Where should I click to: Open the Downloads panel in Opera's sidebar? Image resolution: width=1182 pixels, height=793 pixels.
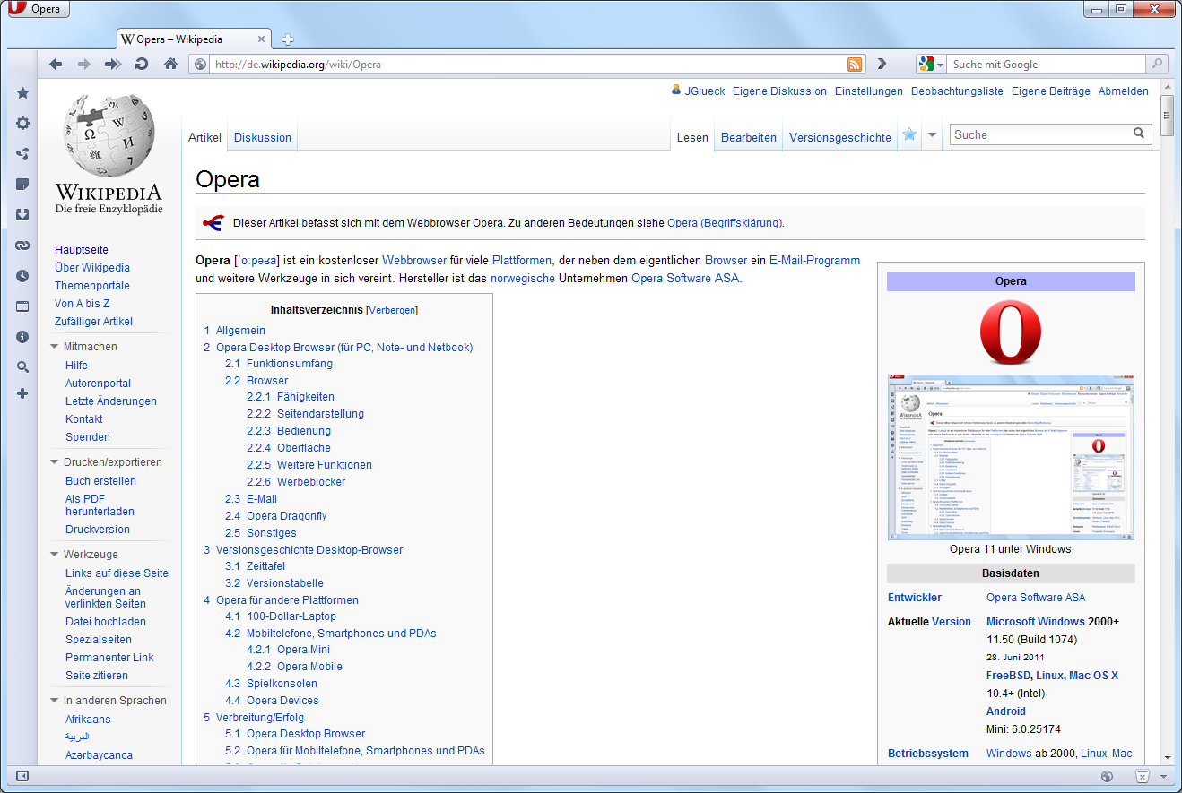23,215
